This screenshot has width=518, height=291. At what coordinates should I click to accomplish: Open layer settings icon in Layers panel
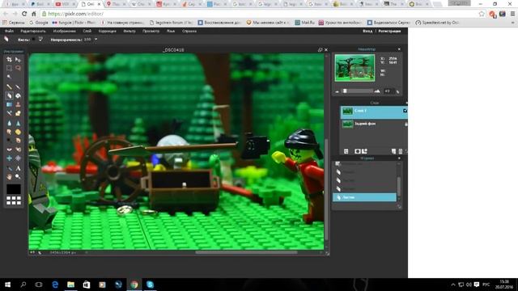[346, 151]
